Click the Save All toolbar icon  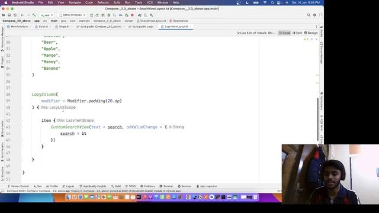click(9, 15)
